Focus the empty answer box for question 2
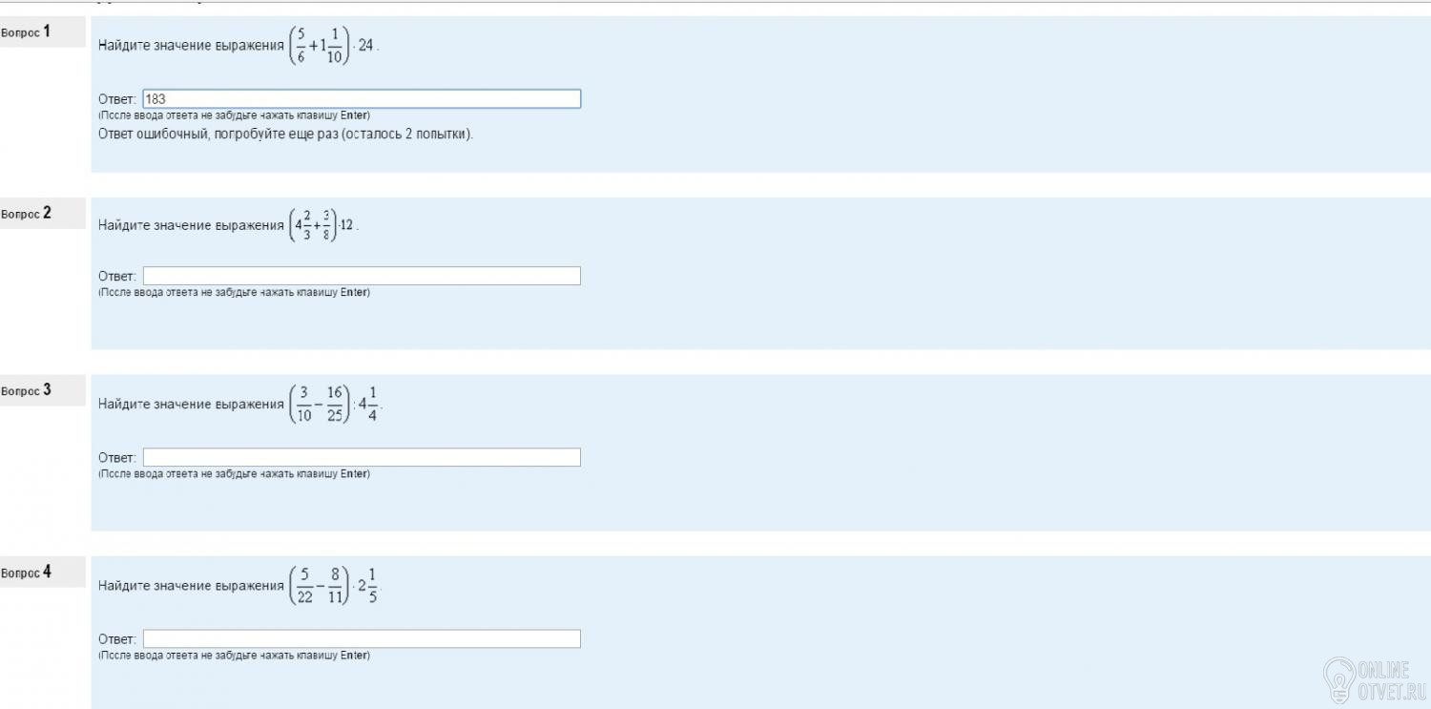The height and width of the screenshot is (709, 1431). [361, 276]
